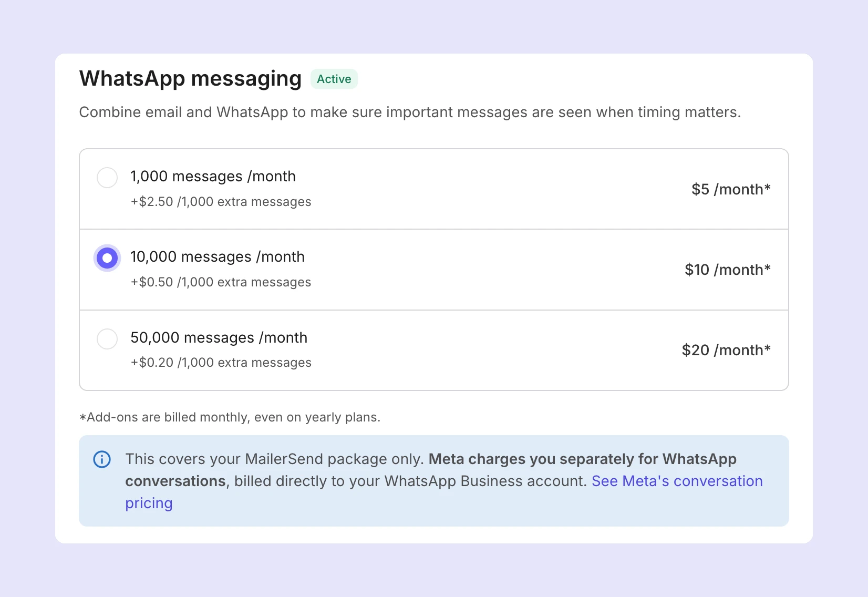The image size is (868, 597).
Task: Click the "Combine email and WhatsApp" description
Action: (410, 112)
